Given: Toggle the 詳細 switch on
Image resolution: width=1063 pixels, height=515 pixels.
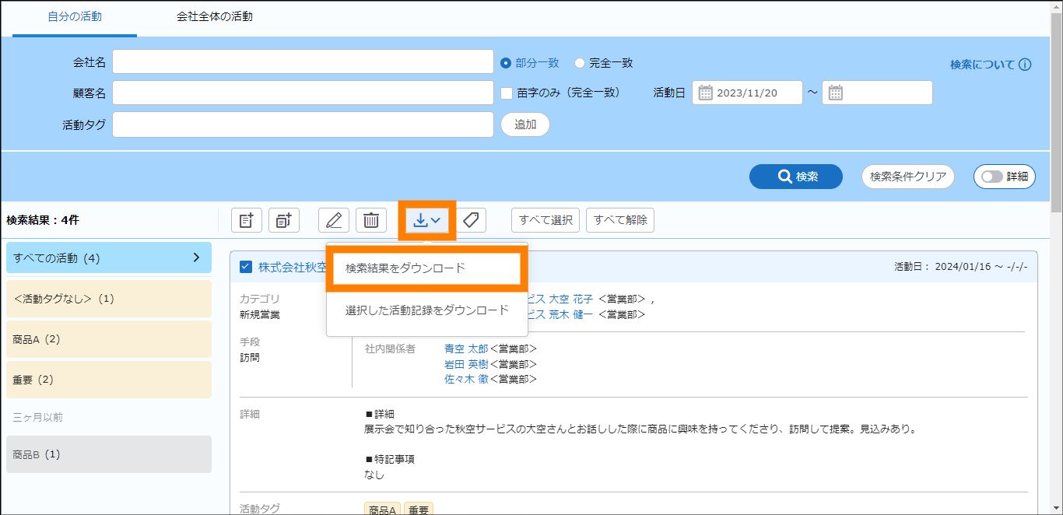Looking at the screenshot, I should (992, 177).
